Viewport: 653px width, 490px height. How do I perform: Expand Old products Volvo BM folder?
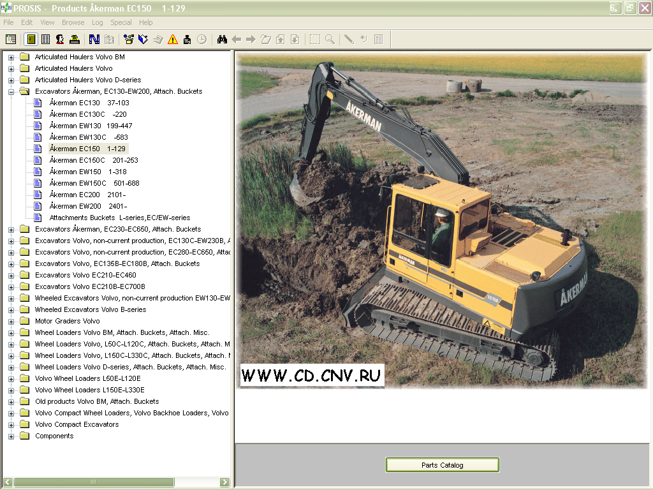[x=11, y=402]
